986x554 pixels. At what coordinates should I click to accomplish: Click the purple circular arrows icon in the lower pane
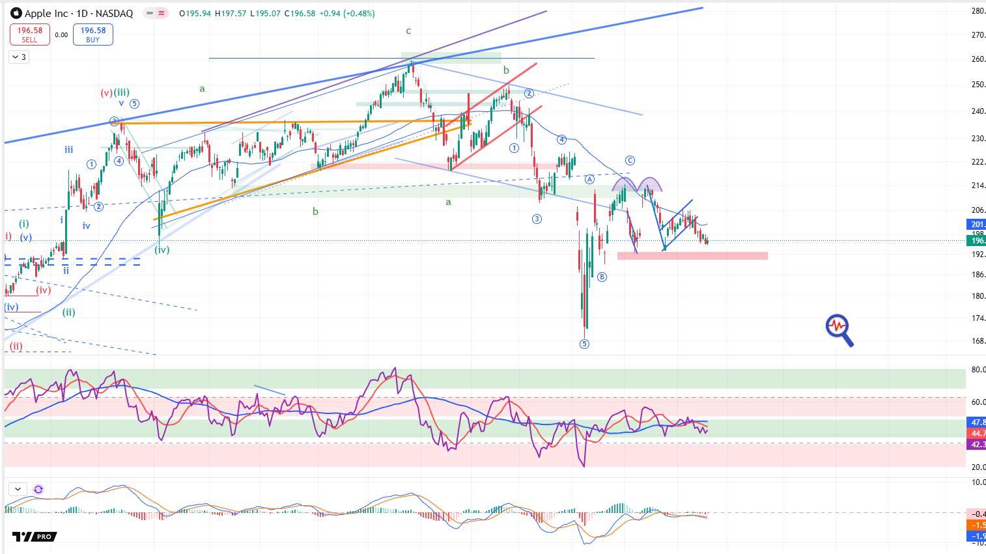[38, 489]
